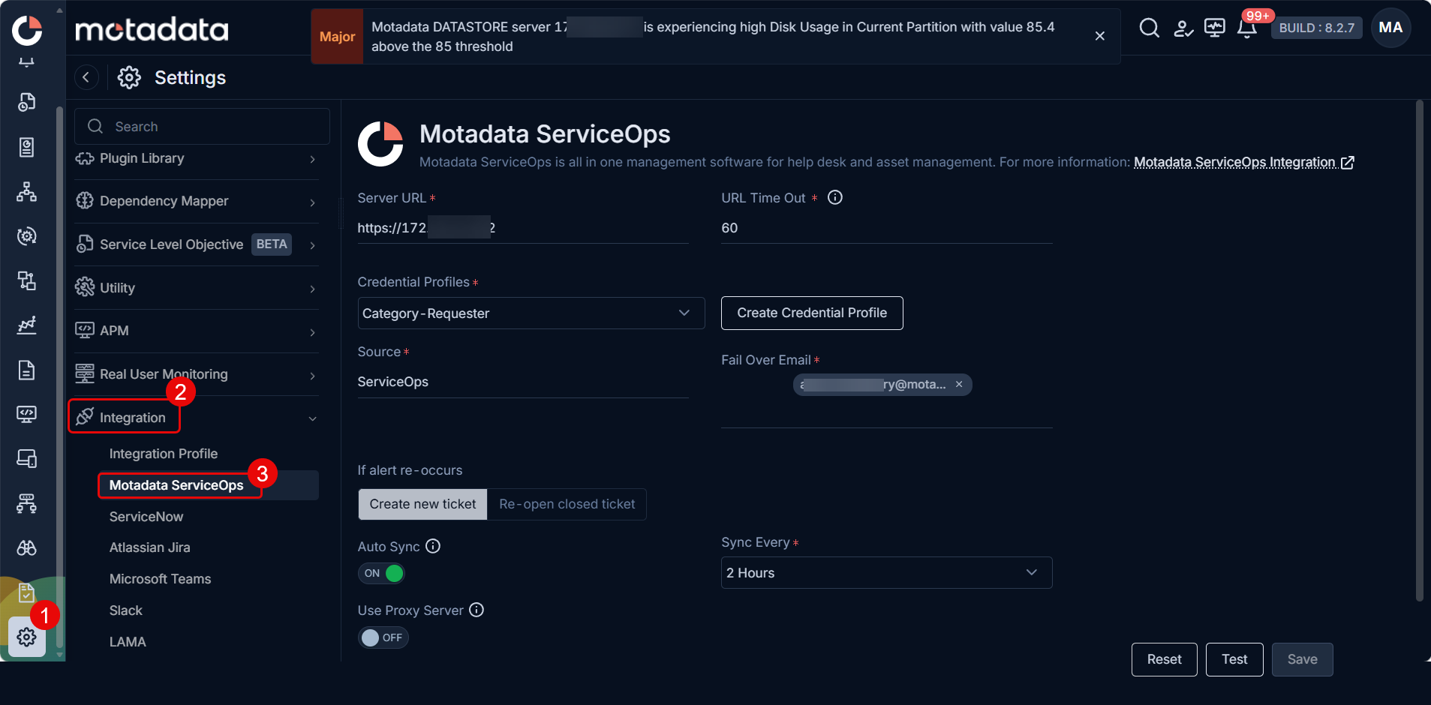Image resolution: width=1431 pixels, height=705 pixels.
Task: Click the Plugin Library puzzle icon
Action: 85,158
